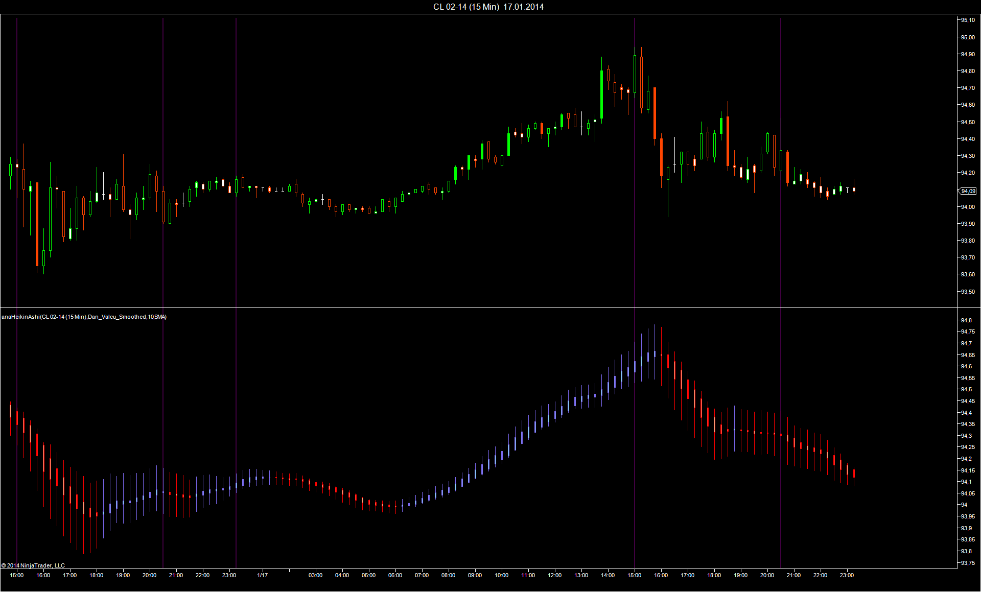This screenshot has width=981, height=592.
Task: Click the 93,50 price axis label
Action: 968,292
